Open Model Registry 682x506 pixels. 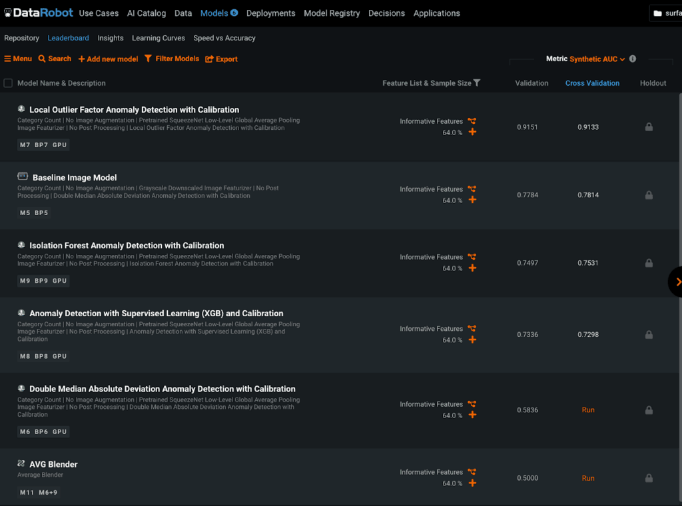(332, 13)
